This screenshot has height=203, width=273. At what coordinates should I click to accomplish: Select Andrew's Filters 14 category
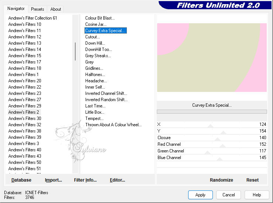[25, 49]
